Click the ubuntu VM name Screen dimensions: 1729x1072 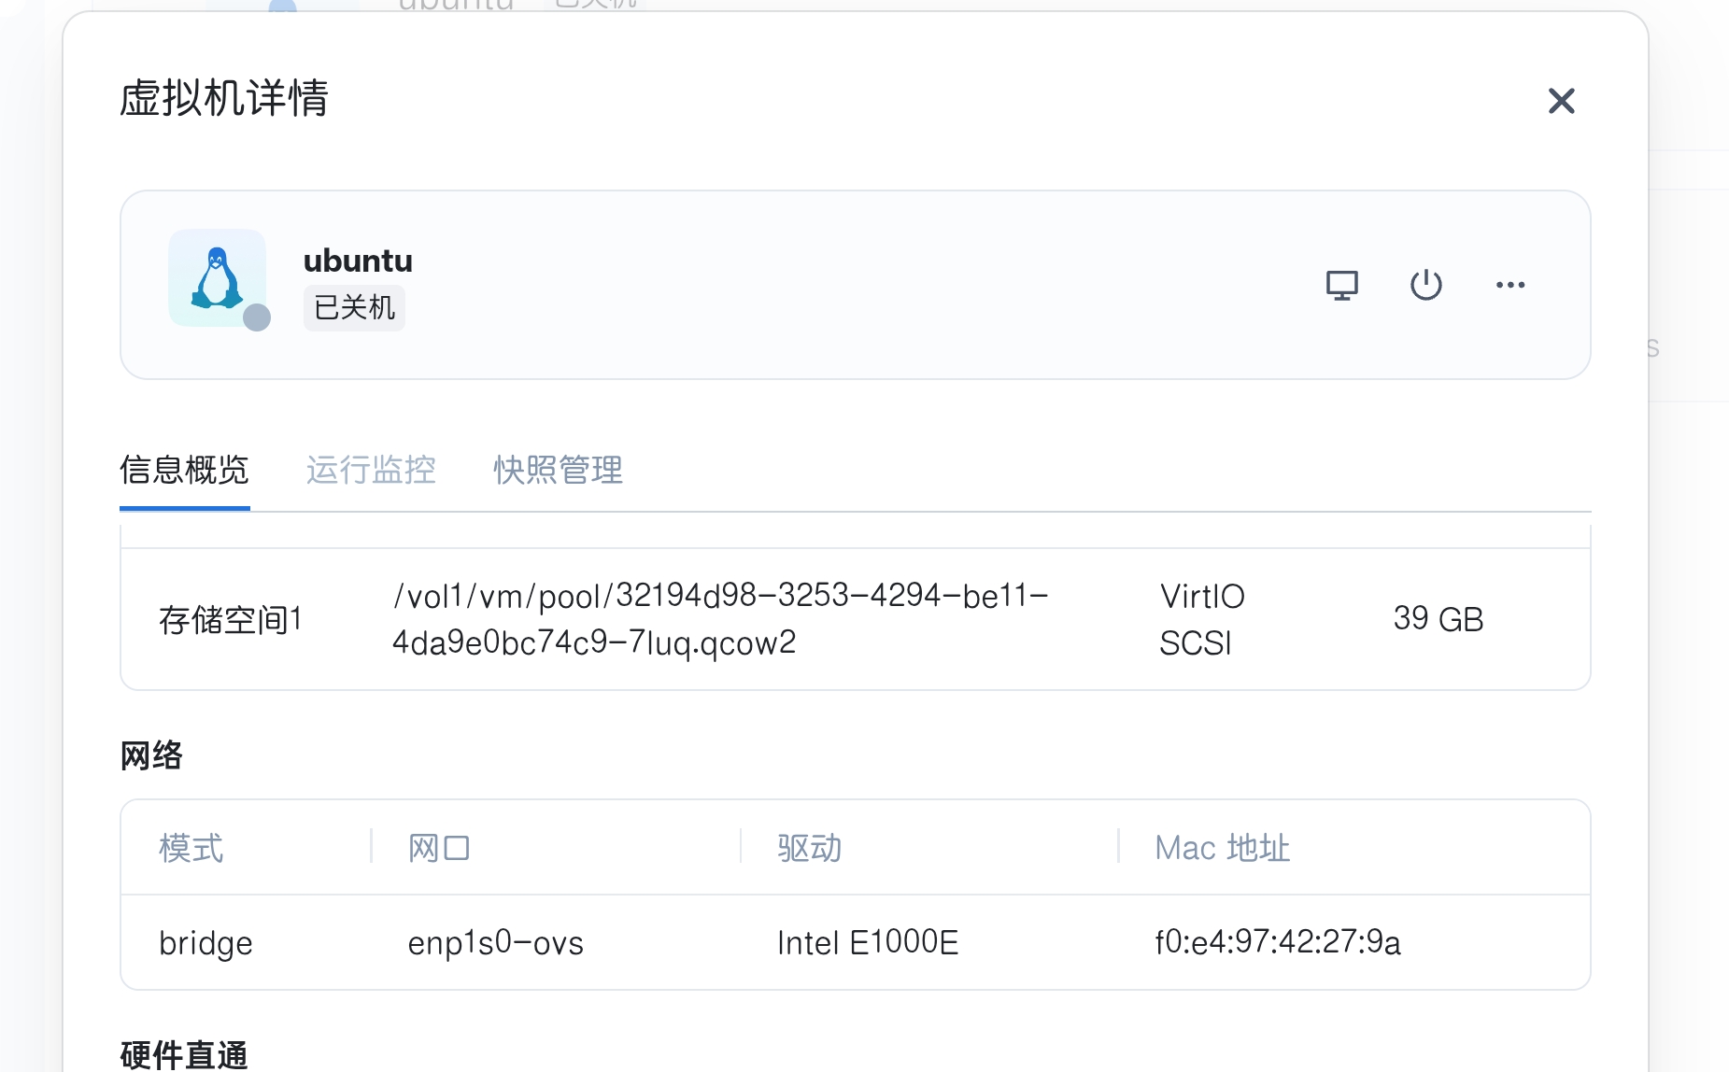(x=358, y=261)
